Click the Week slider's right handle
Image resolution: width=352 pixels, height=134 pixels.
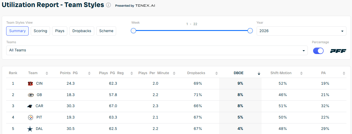250,31
